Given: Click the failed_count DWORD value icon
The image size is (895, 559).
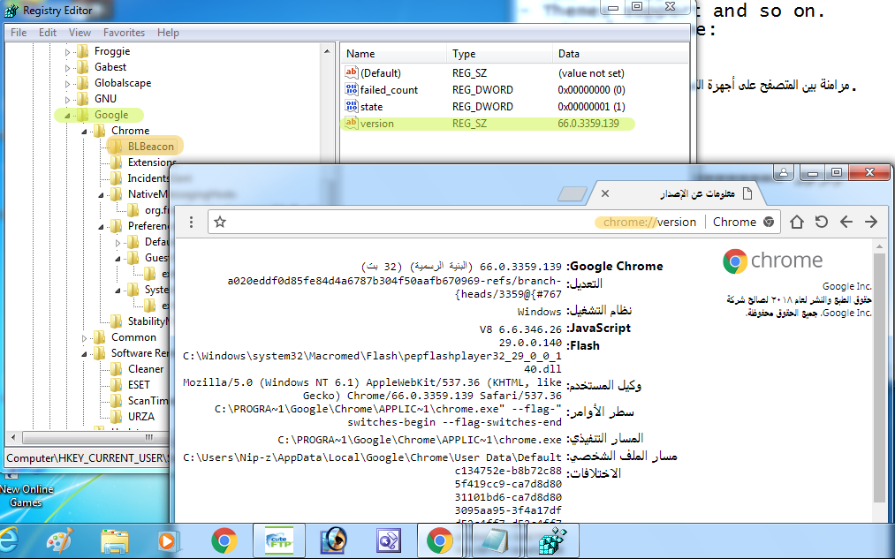Looking at the screenshot, I should pos(351,89).
